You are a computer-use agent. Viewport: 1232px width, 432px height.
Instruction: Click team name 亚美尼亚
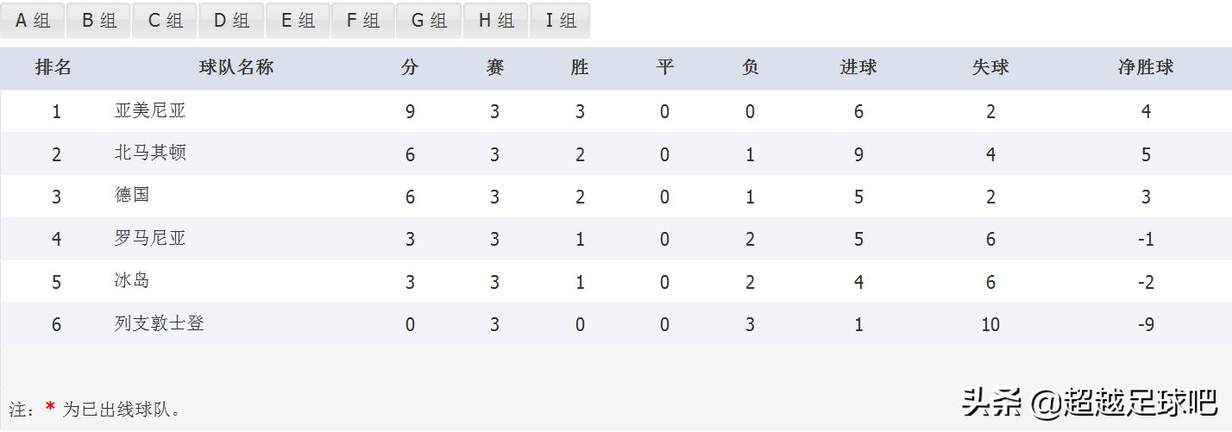click(x=150, y=110)
